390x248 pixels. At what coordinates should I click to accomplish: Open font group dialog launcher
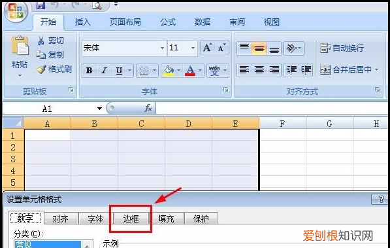[x=225, y=90]
